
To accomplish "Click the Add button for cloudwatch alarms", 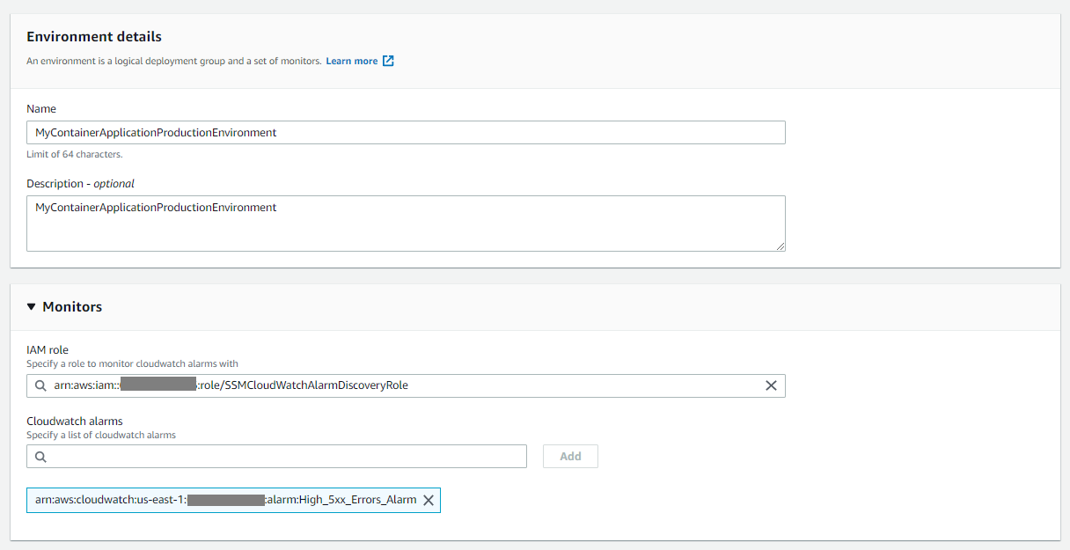I will point(569,456).
